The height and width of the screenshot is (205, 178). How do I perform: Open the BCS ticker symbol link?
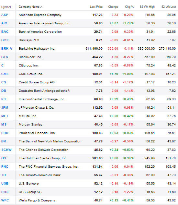pos(5,40)
